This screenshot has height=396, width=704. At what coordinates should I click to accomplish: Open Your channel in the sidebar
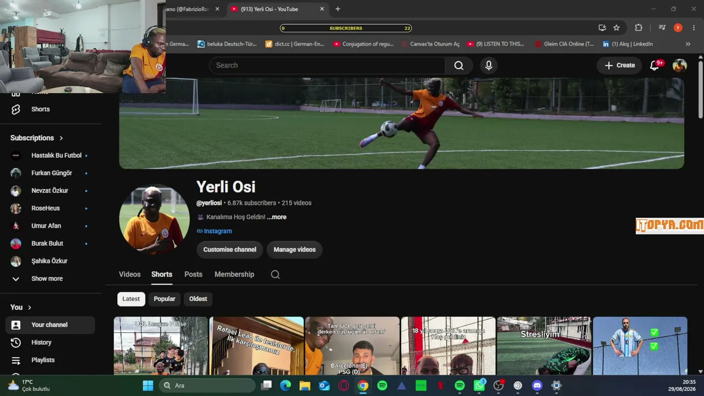(x=50, y=325)
